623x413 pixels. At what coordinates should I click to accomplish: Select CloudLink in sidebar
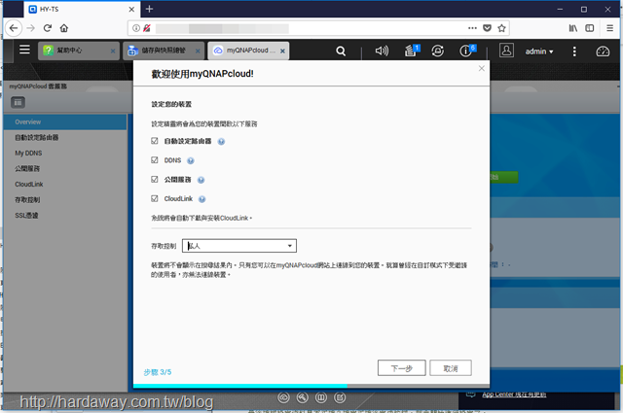65,184
